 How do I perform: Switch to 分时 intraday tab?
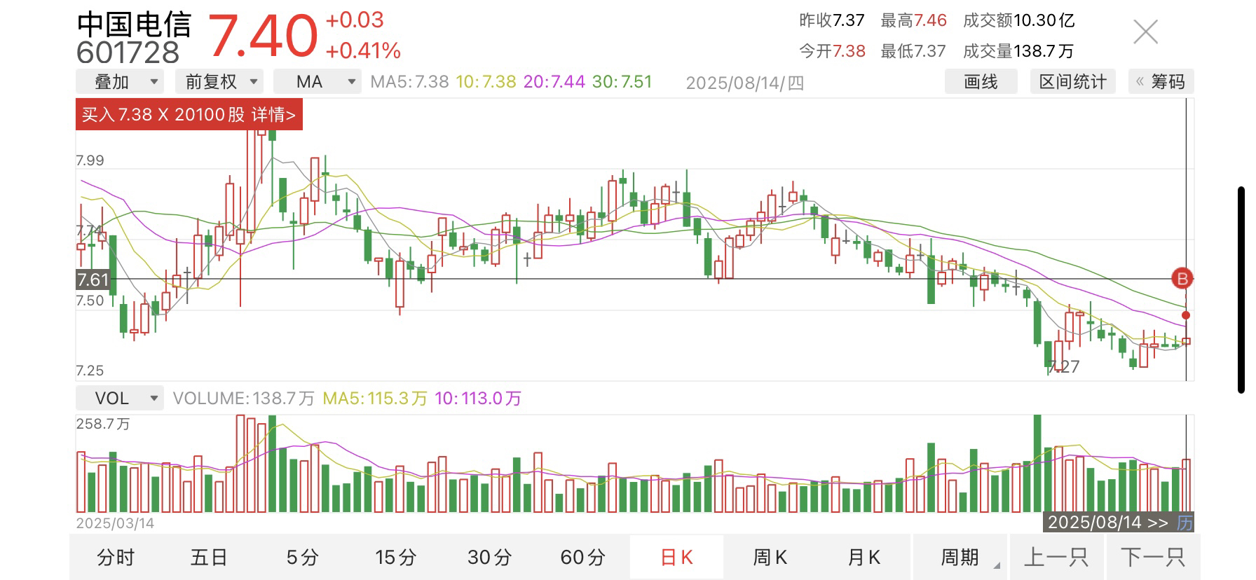click(x=116, y=558)
